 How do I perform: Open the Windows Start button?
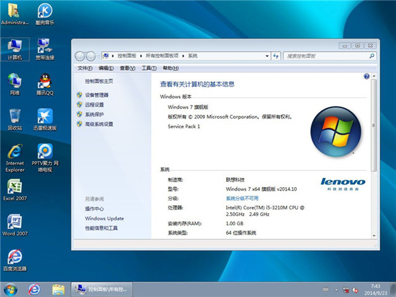click(11, 289)
